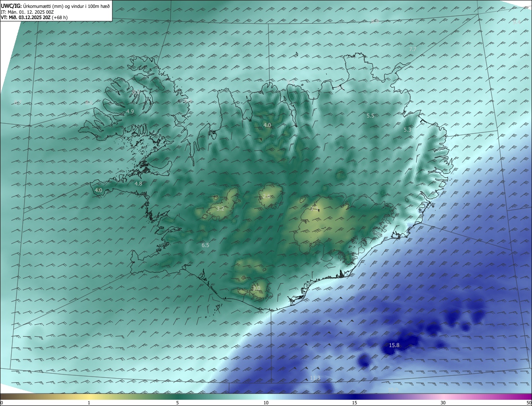
Task: Click the 15 tick on the colour scale
Action: click(355, 403)
